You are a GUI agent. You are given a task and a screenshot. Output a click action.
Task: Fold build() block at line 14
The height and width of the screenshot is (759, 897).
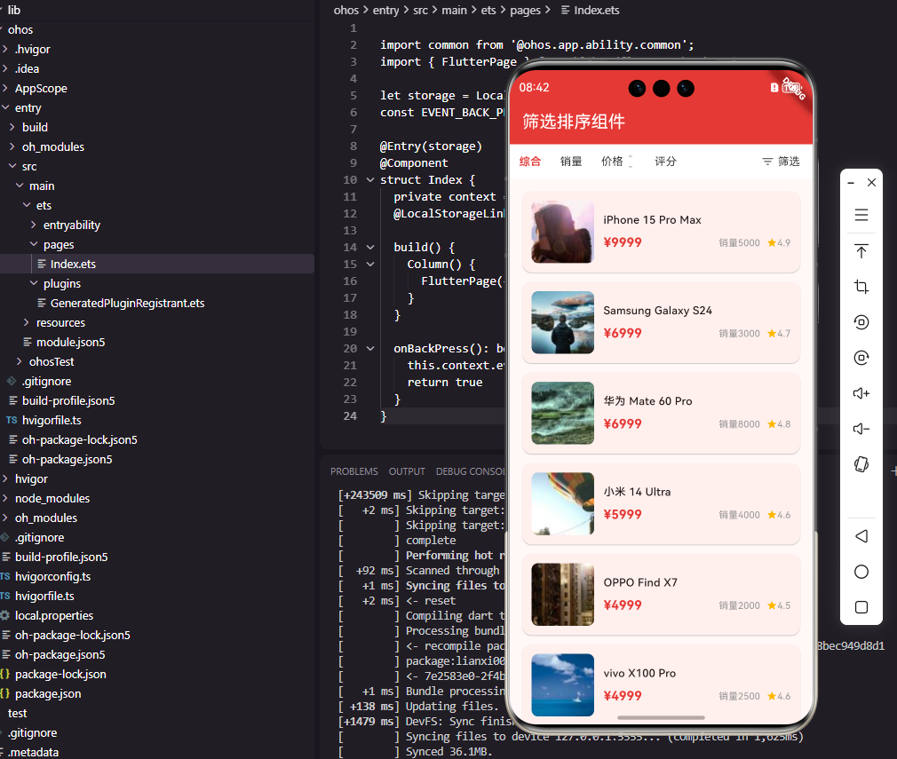click(x=370, y=247)
